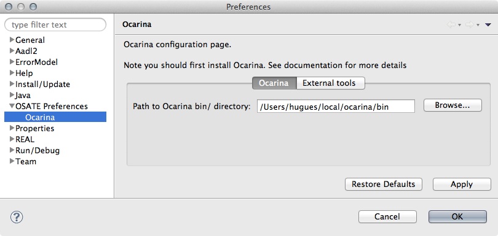This screenshot has width=498, height=236.
Task: Select ErrorModel in preferences tree
Action: pos(36,62)
